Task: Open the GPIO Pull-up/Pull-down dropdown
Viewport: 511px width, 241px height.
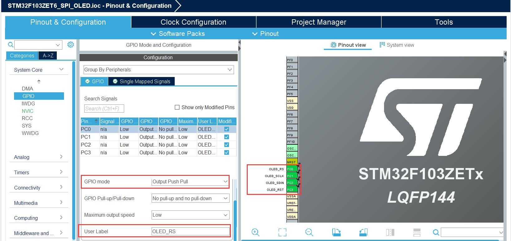Action: [x=190, y=198]
